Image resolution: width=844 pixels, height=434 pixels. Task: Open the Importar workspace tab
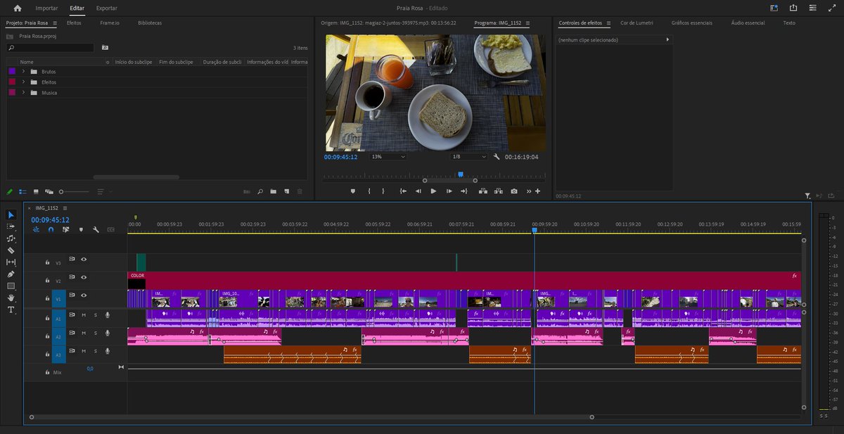(x=47, y=8)
